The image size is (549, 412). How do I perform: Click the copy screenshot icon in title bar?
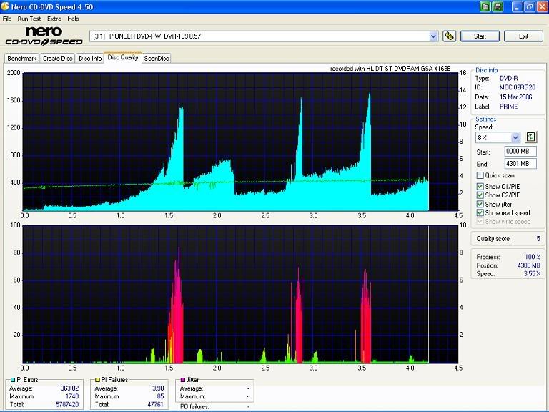point(485,6)
